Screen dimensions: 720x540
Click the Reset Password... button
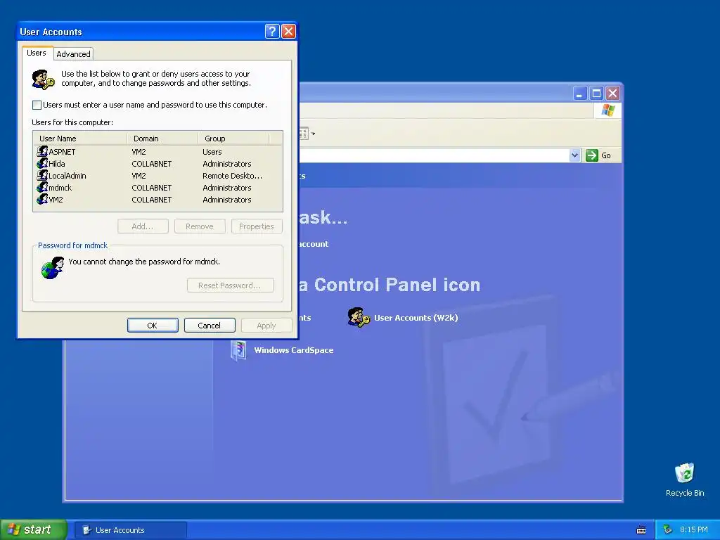point(231,285)
